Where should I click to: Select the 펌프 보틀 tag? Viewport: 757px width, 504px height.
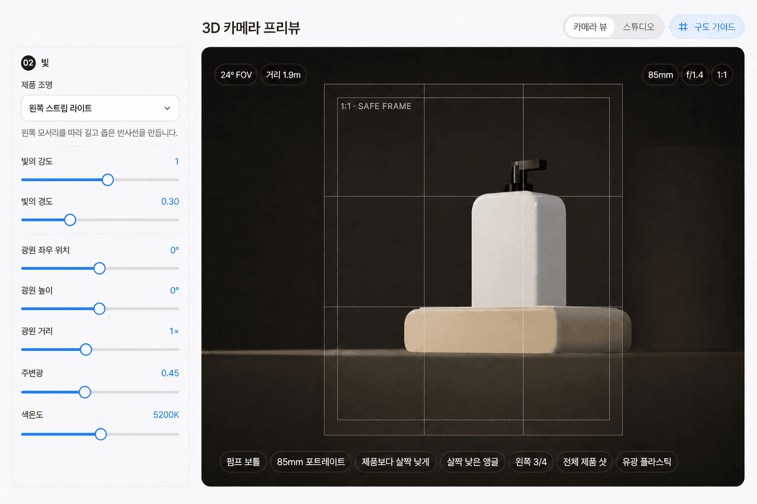243,462
